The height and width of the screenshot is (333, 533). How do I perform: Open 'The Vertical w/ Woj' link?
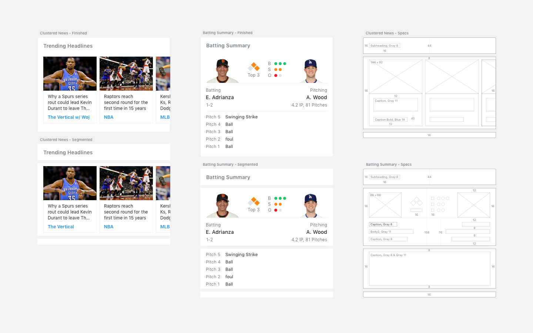coord(68,117)
